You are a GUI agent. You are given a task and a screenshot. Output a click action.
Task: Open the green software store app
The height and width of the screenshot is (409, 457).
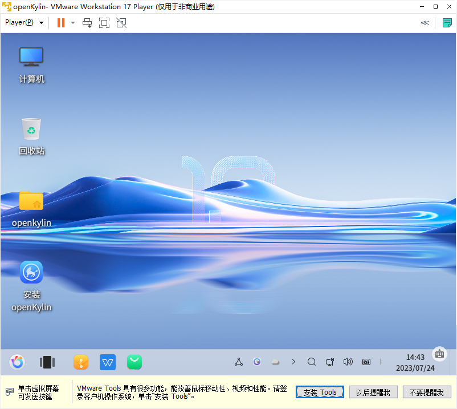[134, 362]
